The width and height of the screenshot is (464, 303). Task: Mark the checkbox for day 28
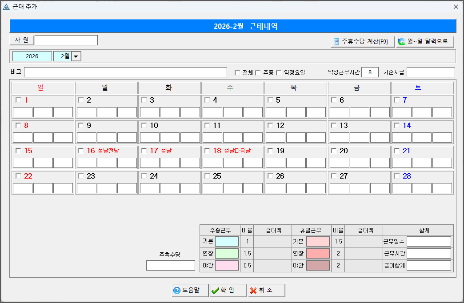397,176
